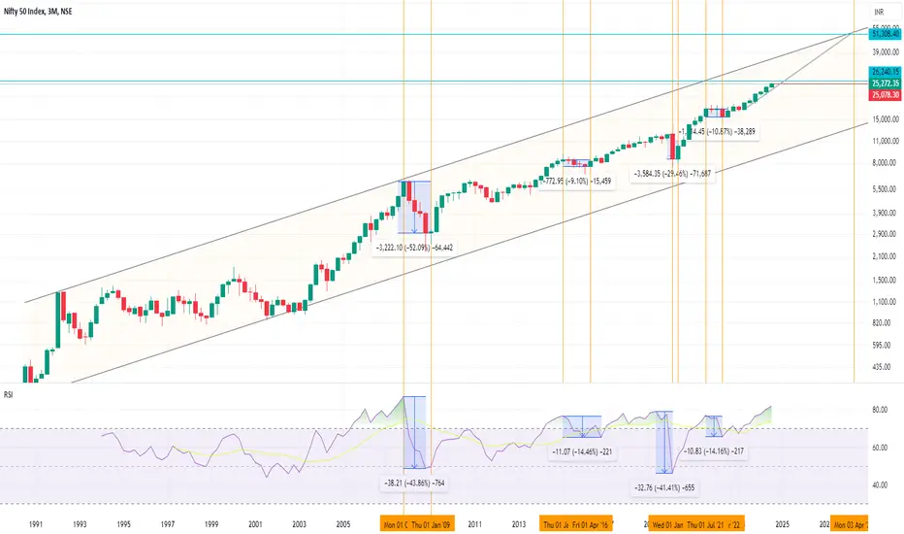Select the -14.46% RSI measurement label
Viewport: 904px width, 534px height.
coord(582,452)
